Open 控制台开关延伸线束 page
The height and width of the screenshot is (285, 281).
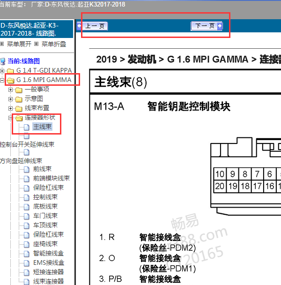point(27,144)
